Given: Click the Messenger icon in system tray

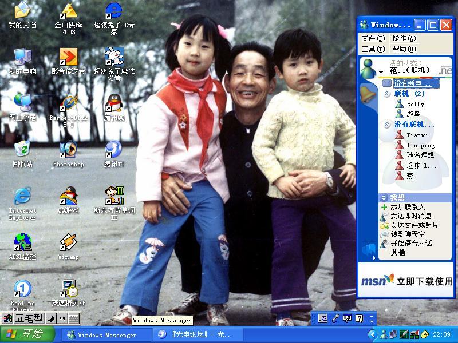Looking at the screenshot, I should pos(382,334).
